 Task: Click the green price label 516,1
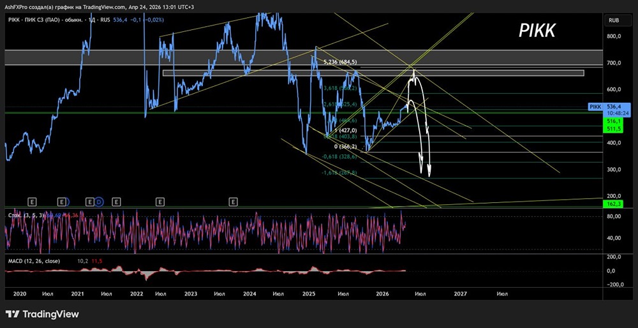612,121
